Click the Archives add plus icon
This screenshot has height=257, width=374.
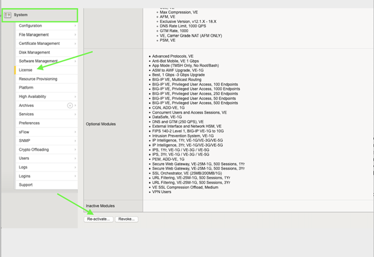click(x=70, y=106)
